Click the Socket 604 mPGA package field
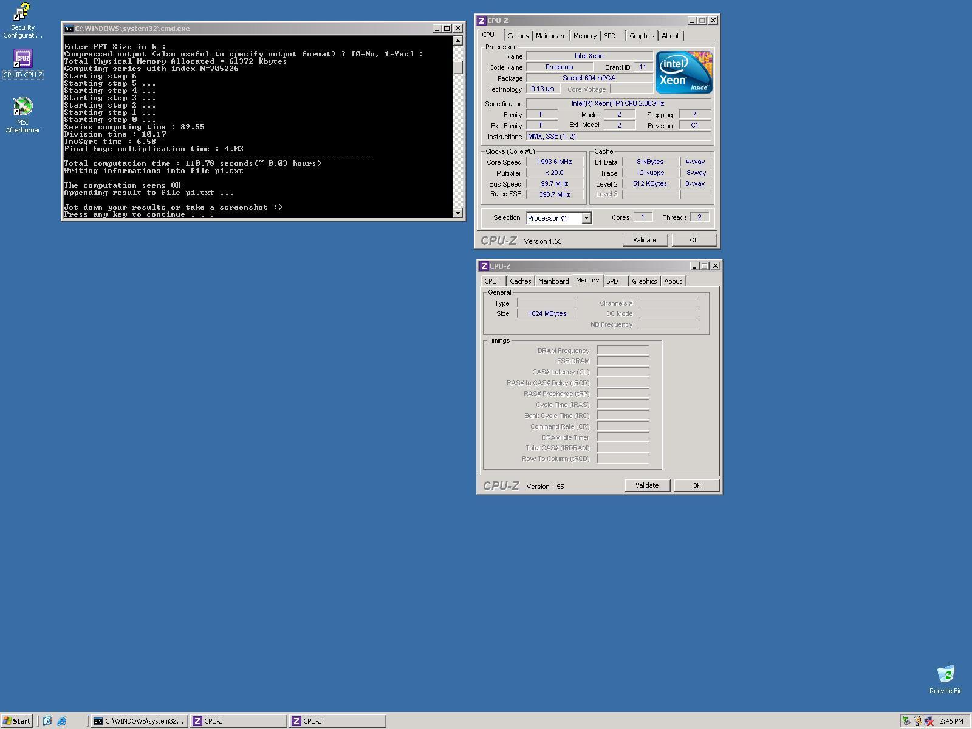The height and width of the screenshot is (729, 972). [589, 78]
